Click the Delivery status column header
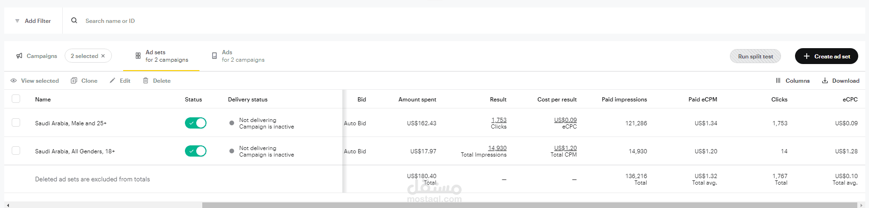This screenshot has width=869, height=208. (x=248, y=100)
